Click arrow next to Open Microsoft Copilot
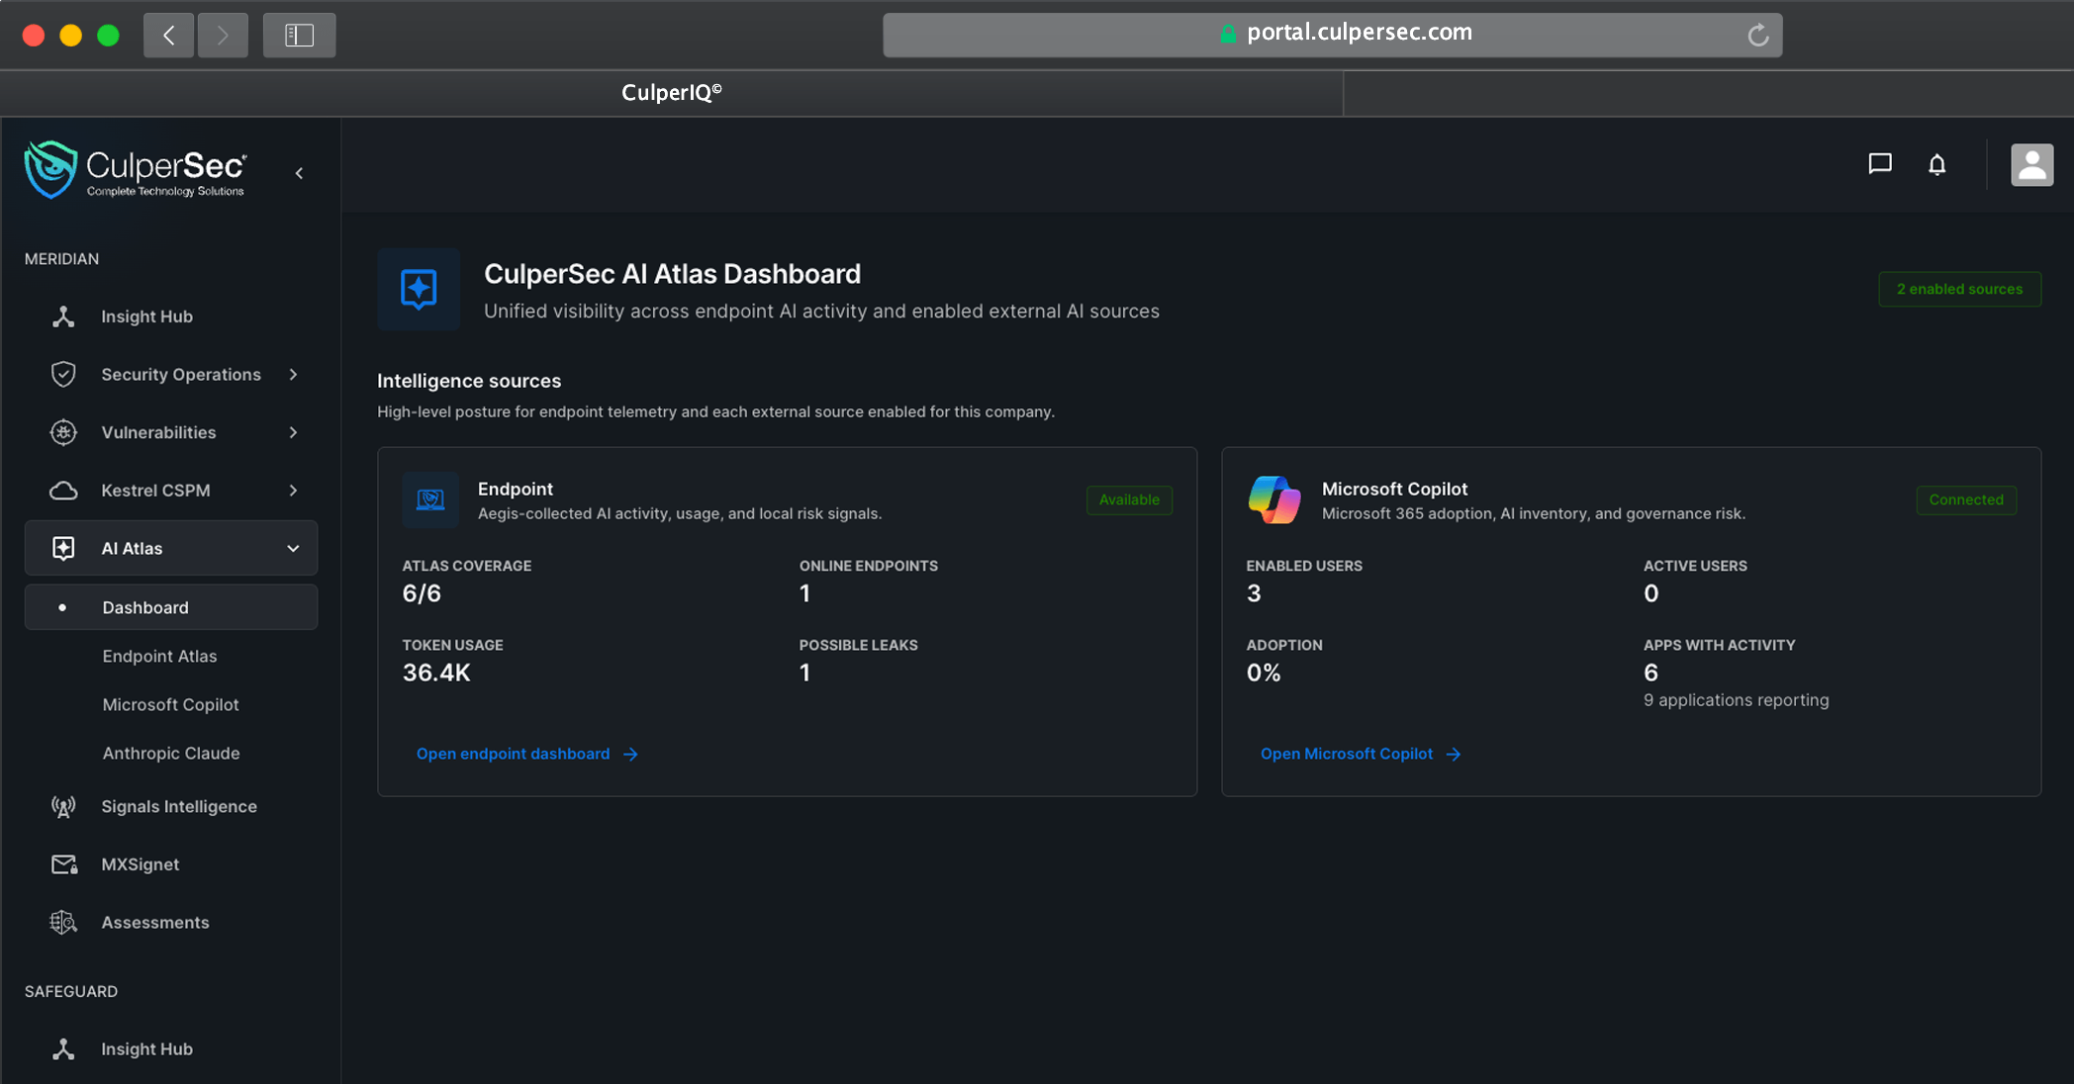 point(1453,754)
